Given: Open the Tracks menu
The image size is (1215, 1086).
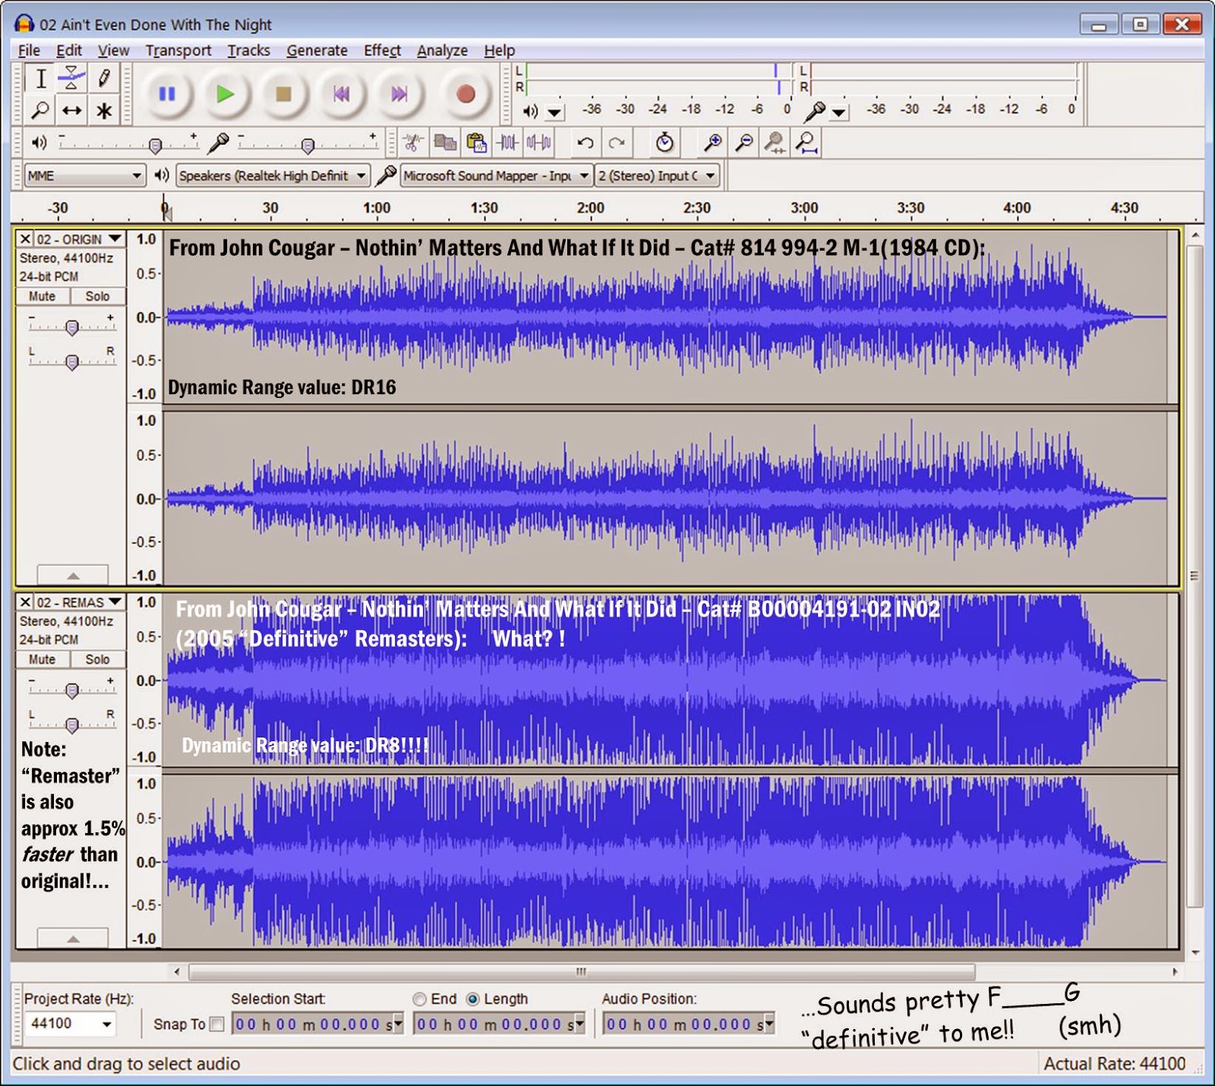Looking at the screenshot, I should 248,50.
